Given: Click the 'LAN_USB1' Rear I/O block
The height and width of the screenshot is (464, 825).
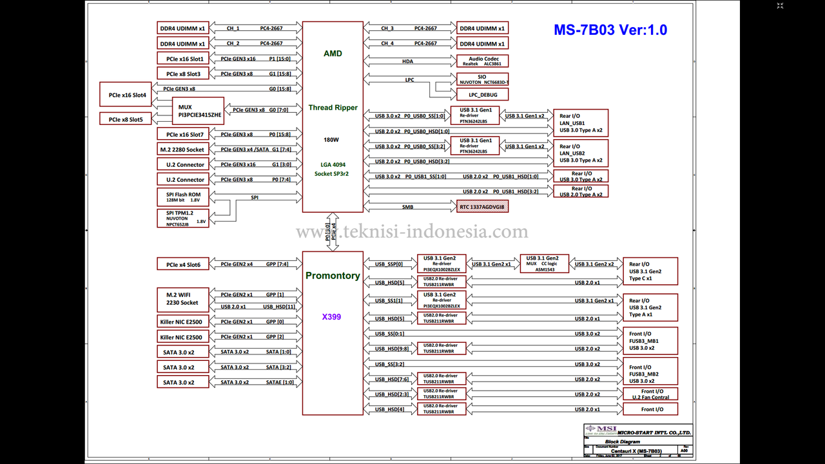Looking at the screenshot, I should [581, 123].
